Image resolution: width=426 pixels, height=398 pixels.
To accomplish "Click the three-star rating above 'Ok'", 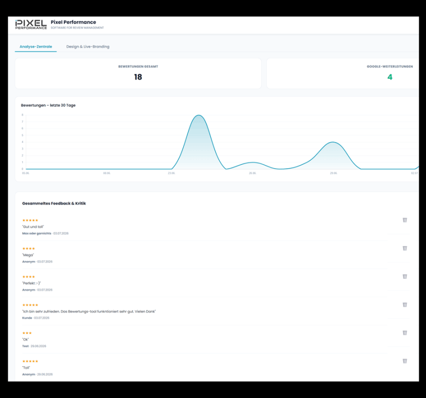I will 27,333.
